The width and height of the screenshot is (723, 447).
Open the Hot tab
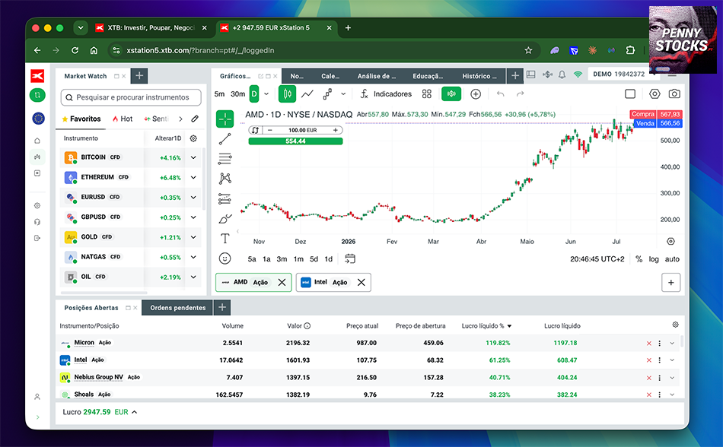point(123,119)
